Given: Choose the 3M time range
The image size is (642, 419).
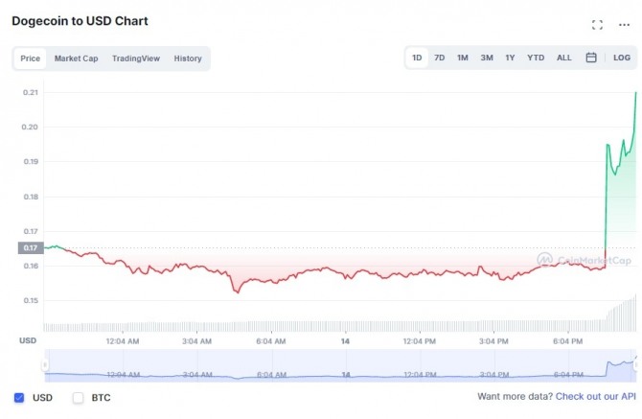Looking at the screenshot, I should tap(487, 58).
